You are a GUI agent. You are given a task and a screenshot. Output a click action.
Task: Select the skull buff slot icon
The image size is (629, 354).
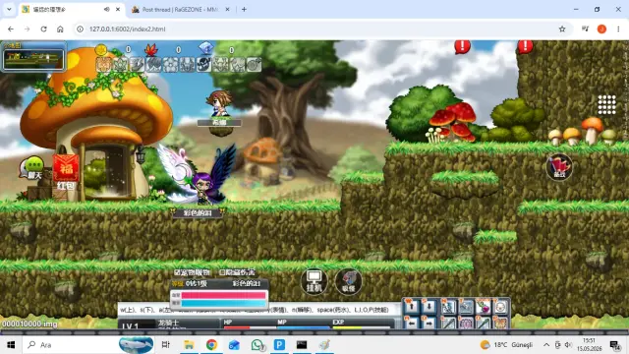tap(203, 64)
